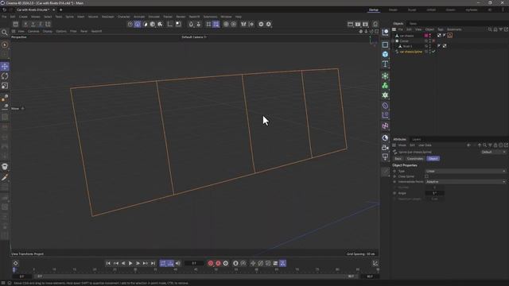Viewport: 509px width, 286px height.
Task: Click the play forward button
Action: pyautogui.click(x=130, y=263)
